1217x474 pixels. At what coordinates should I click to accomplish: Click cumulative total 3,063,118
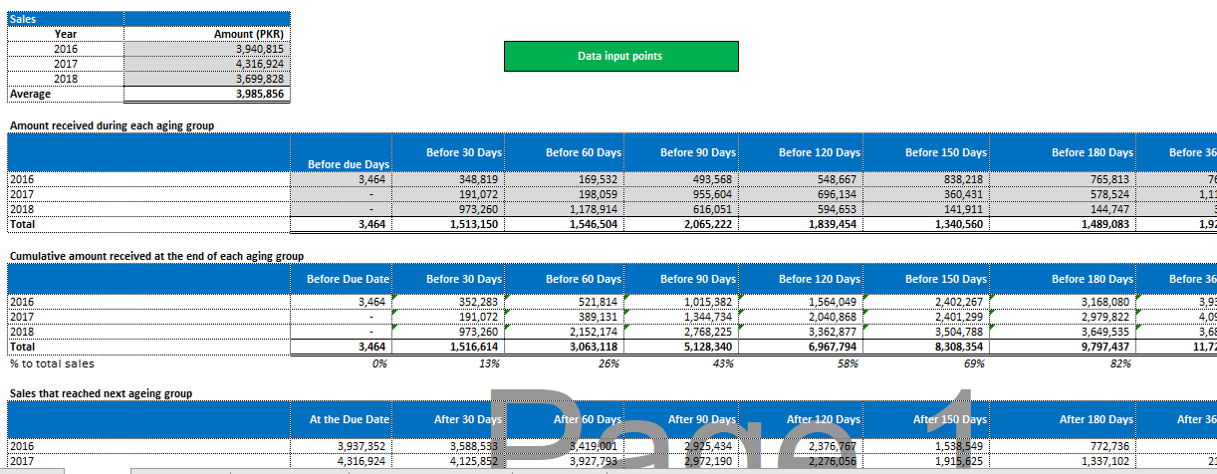tap(565, 347)
